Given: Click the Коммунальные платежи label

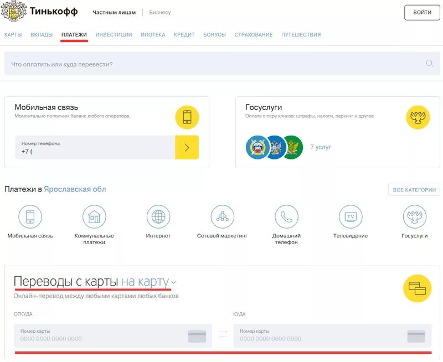Looking at the screenshot, I should pos(94,239).
